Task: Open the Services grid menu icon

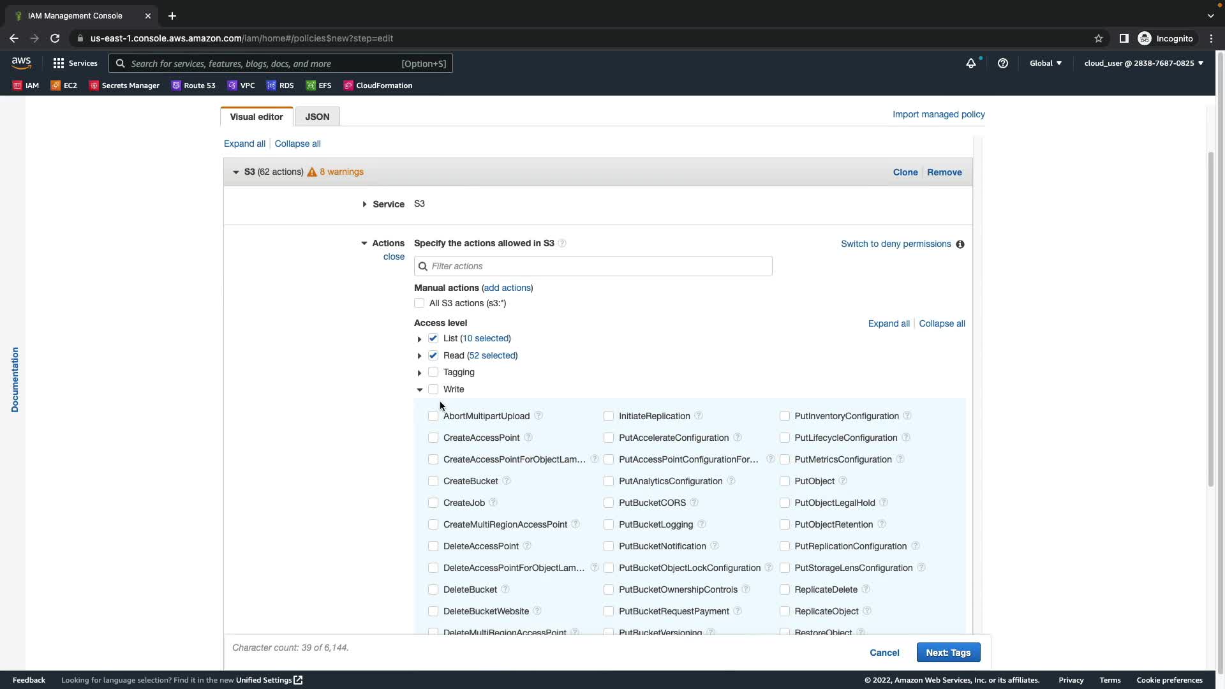Action: [59, 63]
